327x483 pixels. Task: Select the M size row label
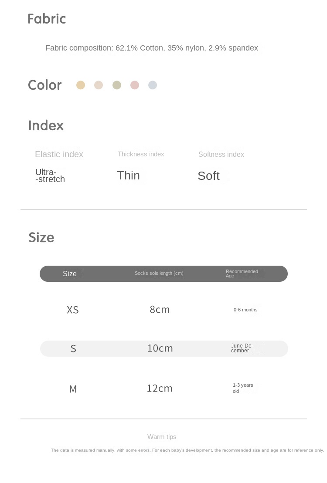[73, 389]
